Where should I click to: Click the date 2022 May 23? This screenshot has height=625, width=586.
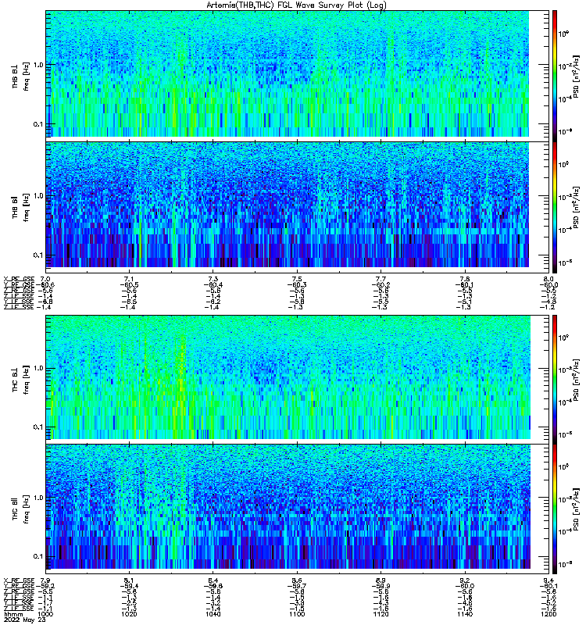[24, 620]
